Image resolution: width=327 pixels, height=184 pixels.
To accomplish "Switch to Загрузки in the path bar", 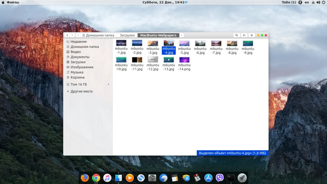I will (x=127, y=35).
